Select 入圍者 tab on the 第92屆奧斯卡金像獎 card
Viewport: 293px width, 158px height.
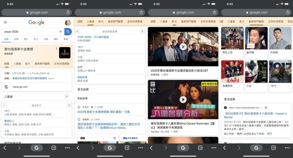(17, 64)
